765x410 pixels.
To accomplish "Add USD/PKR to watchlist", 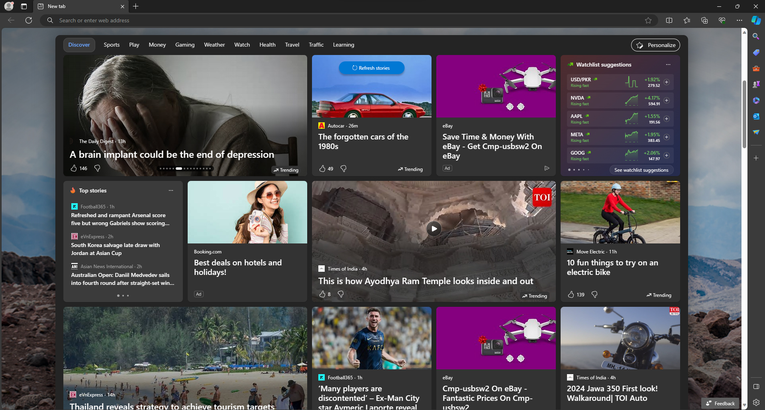I will click(667, 82).
